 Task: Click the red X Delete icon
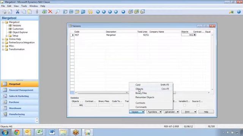coord(50,12)
